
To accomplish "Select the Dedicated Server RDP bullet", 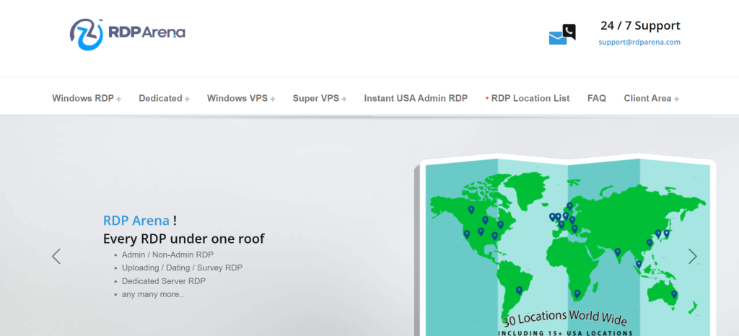I will [164, 281].
